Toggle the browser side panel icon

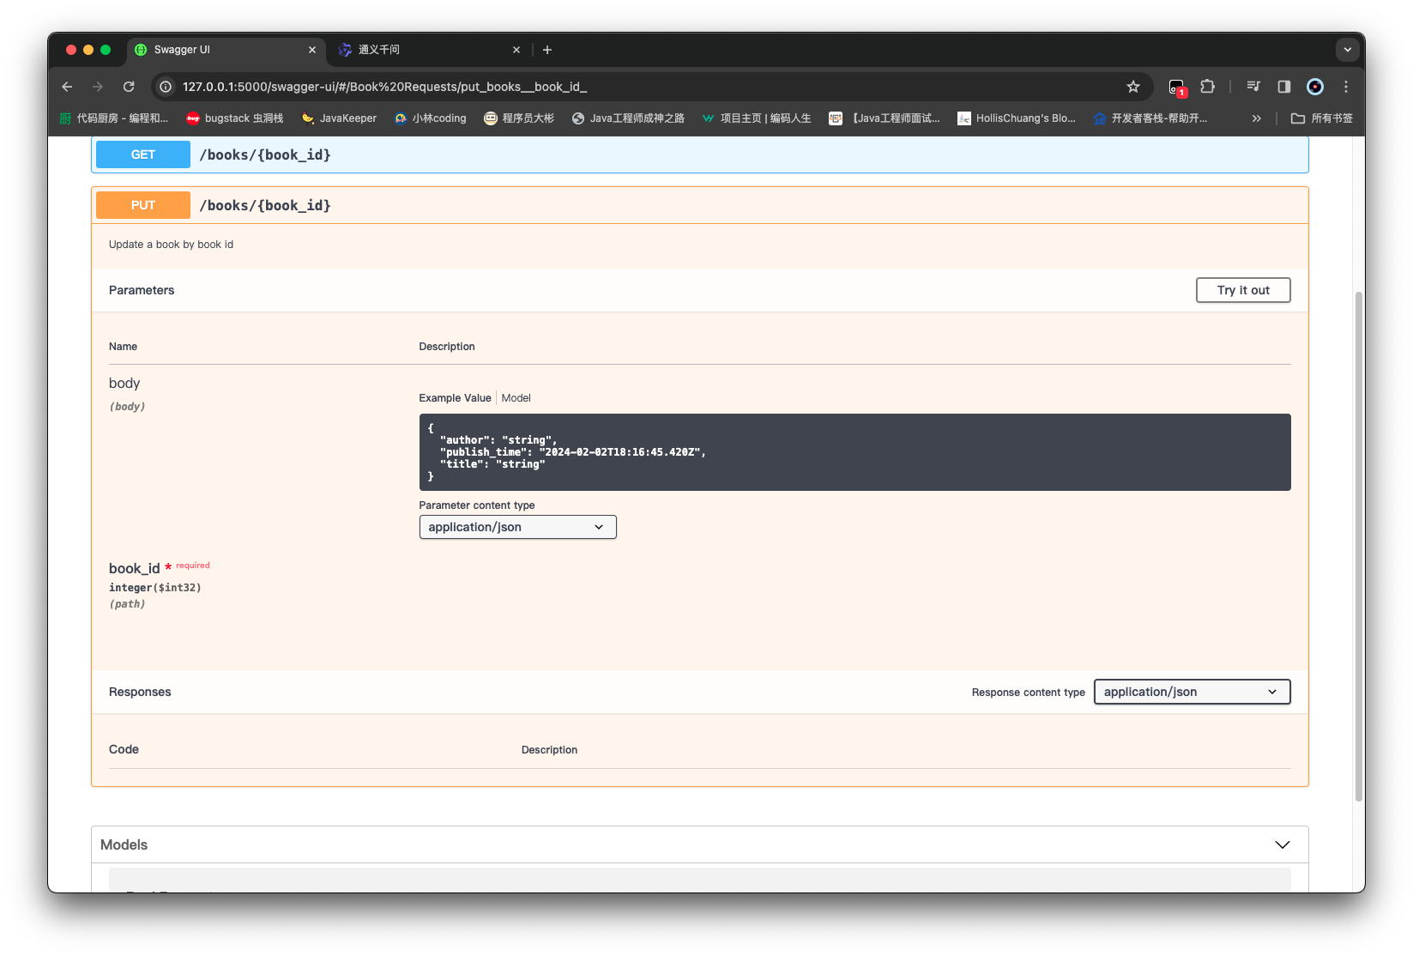point(1284,87)
